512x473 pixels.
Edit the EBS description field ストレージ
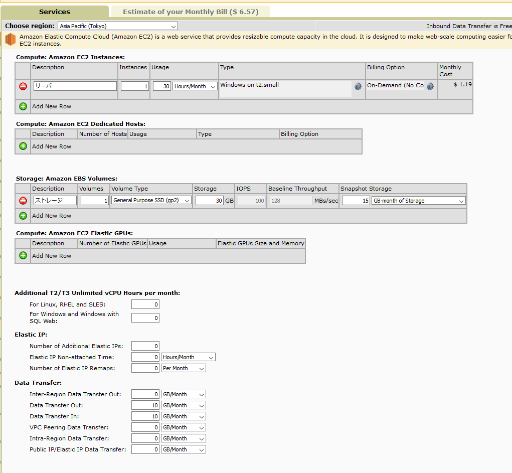tap(55, 200)
